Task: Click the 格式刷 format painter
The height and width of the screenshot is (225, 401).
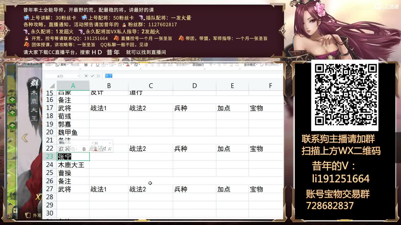Action: pos(75,65)
